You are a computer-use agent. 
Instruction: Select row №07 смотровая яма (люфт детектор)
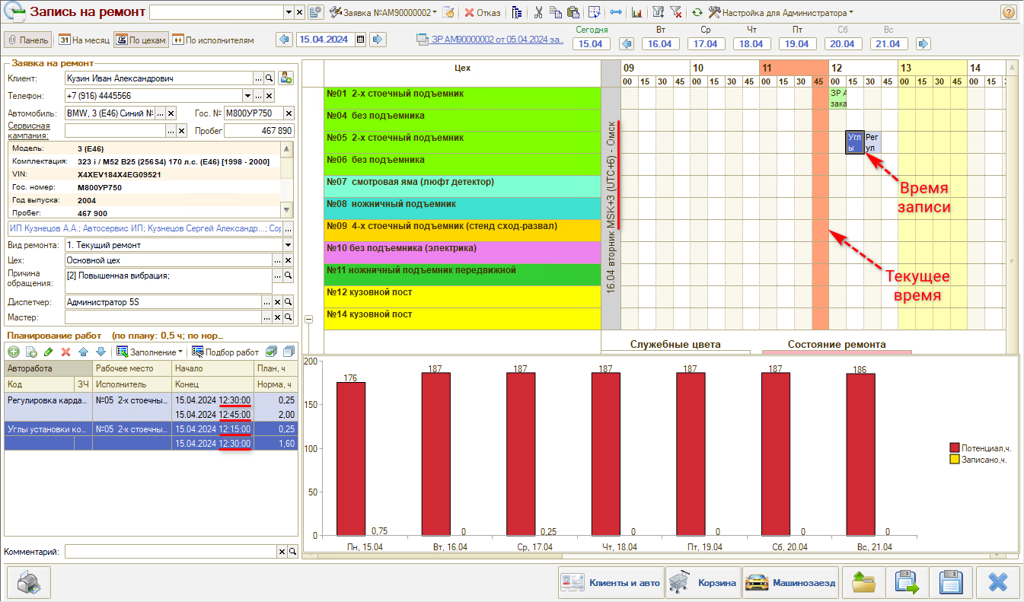point(463,186)
